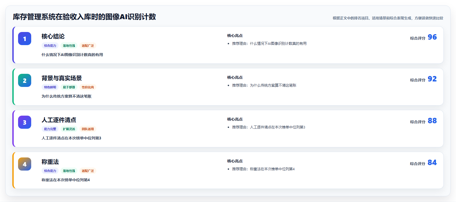The height and width of the screenshot is (202, 456).
Task: Click the teal rank 2 badge
Action: [25, 80]
